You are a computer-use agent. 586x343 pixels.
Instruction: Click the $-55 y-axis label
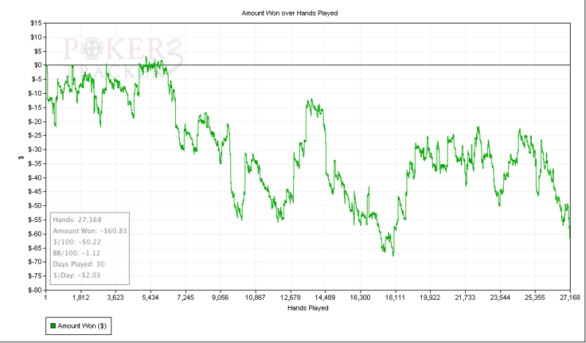coord(35,220)
